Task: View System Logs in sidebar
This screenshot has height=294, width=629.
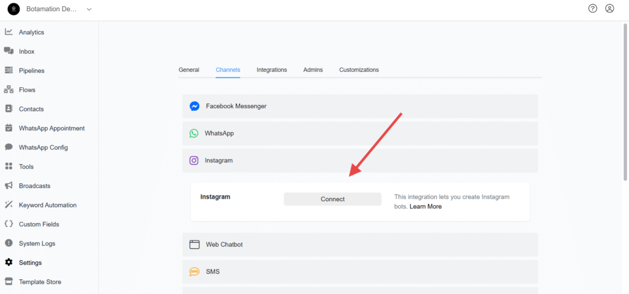Action: pyautogui.click(x=37, y=244)
